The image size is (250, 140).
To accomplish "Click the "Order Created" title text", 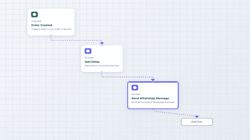I will pos(42,25).
